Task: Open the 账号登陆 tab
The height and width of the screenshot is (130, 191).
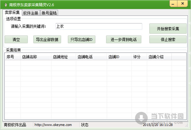Action: (49, 13)
